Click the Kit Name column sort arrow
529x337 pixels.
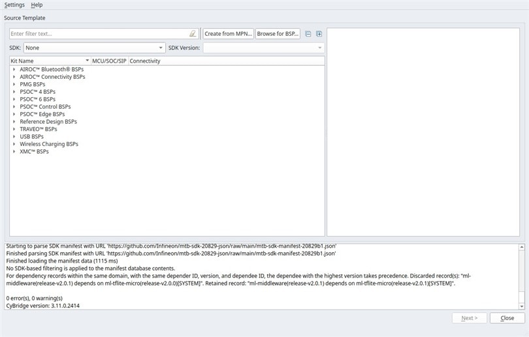pyautogui.click(x=87, y=61)
